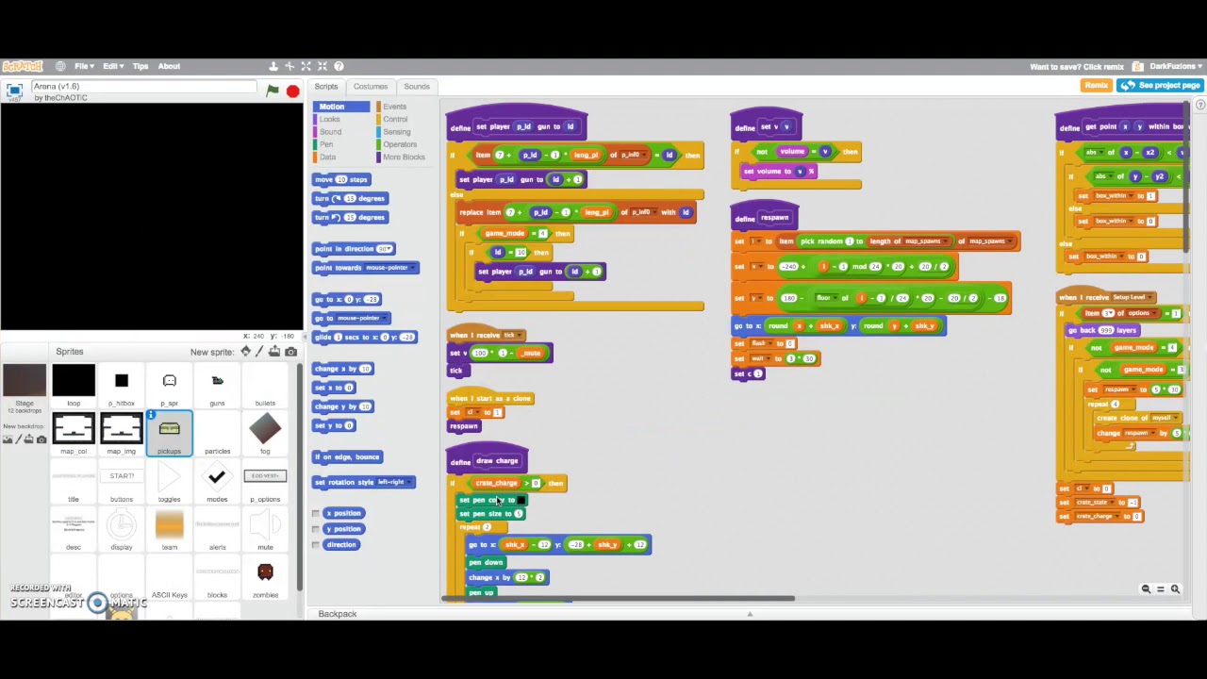Switch to the Scripts tab
1207x679 pixels.
[x=325, y=86]
